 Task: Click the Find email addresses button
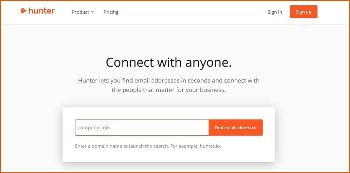[x=236, y=128]
